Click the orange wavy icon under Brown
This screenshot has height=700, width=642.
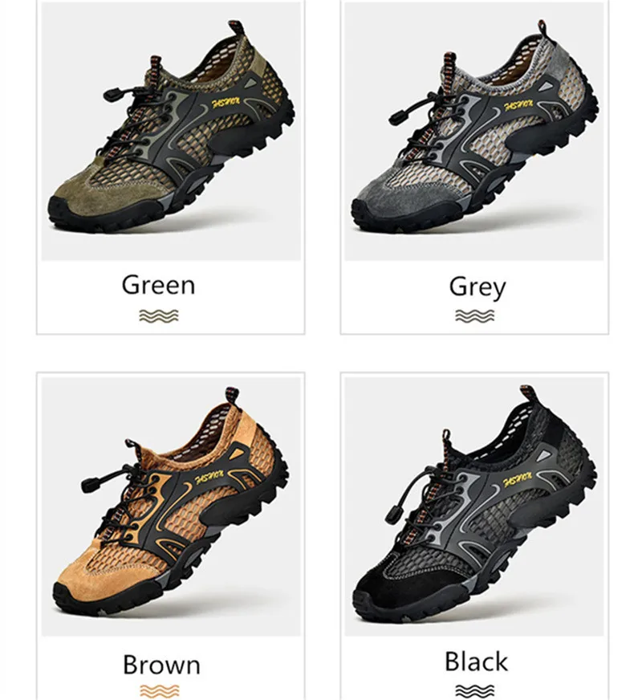pos(159,690)
